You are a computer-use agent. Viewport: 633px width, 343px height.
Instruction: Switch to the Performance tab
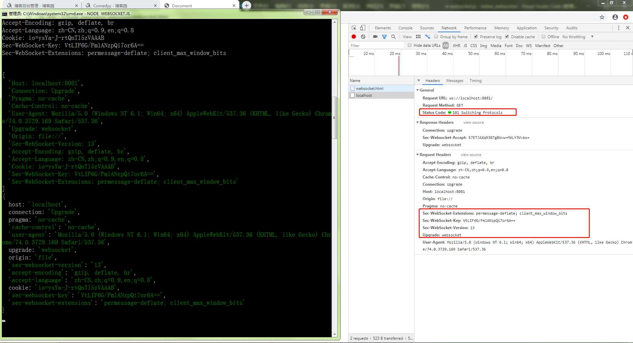coord(475,28)
